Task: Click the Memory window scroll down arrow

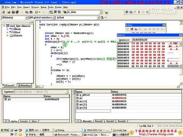Action: tap(180, 66)
